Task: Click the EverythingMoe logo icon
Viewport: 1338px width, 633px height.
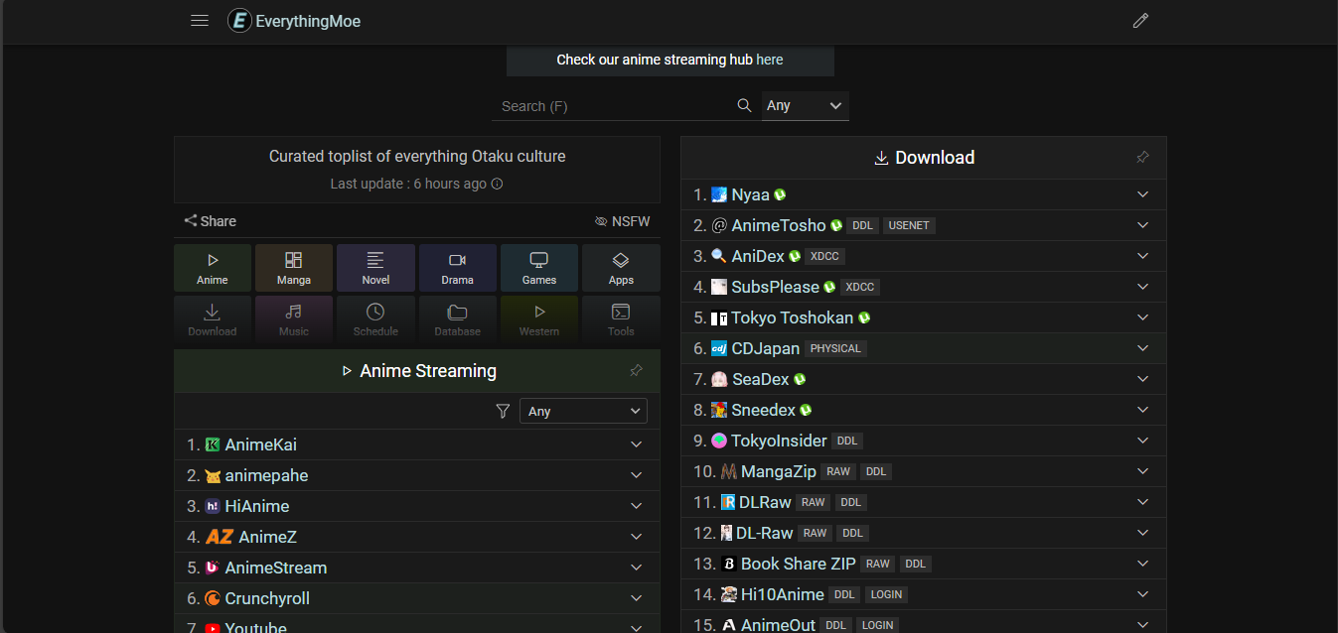Action: point(238,20)
